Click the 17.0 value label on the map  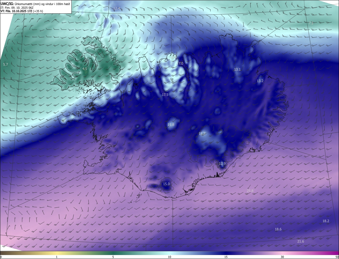180,64
